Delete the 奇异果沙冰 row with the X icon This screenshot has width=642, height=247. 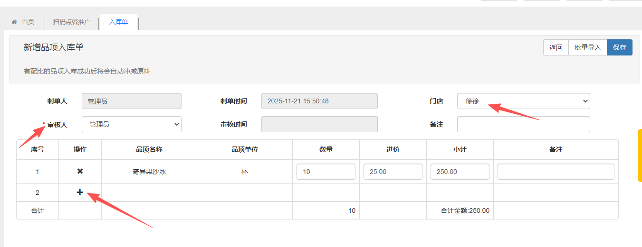click(80, 171)
